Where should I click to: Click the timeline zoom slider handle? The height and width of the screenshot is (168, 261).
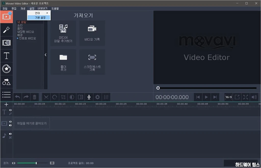point(36,163)
